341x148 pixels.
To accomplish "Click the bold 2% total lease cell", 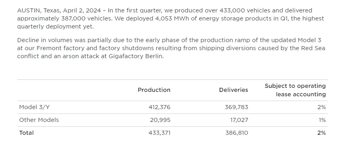I will [x=321, y=133].
